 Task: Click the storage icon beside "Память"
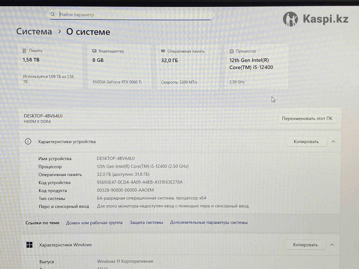(25, 51)
